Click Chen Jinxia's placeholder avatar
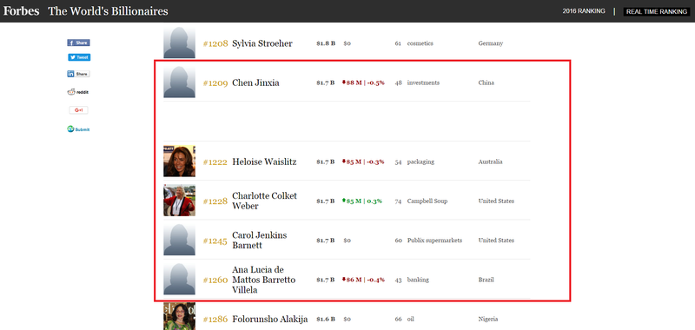The height and width of the screenshot is (330, 695). pyautogui.click(x=179, y=82)
